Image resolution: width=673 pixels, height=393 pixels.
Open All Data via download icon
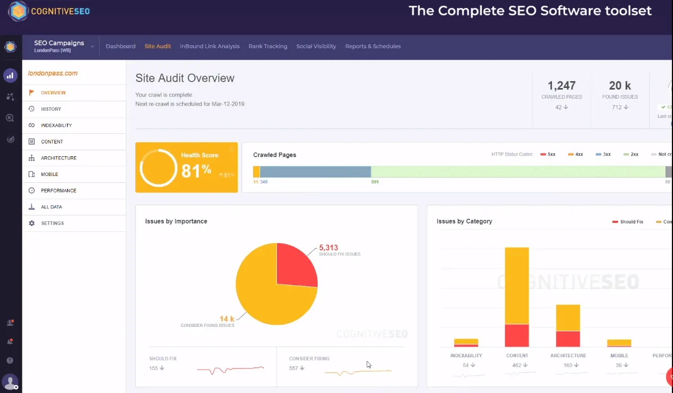31,207
